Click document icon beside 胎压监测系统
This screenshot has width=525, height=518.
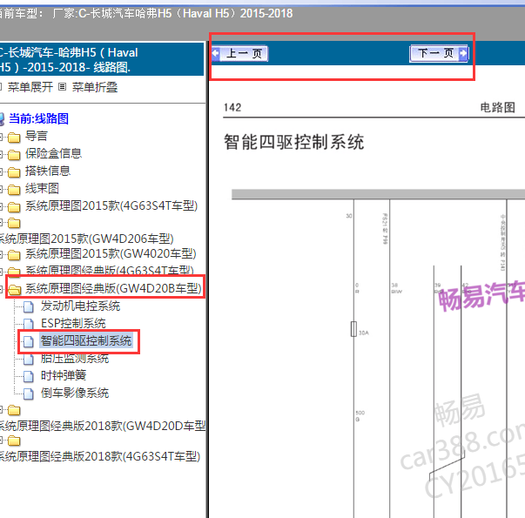pyautogui.click(x=29, y=359)
